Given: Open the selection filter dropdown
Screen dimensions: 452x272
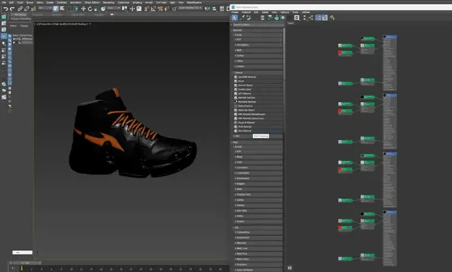Looking at the screenshot, I should (45, 8).
